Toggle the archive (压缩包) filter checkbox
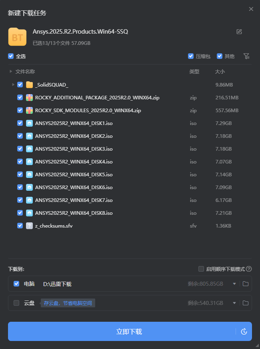Viewport: 260px width, 349px height. coord(191,56)
